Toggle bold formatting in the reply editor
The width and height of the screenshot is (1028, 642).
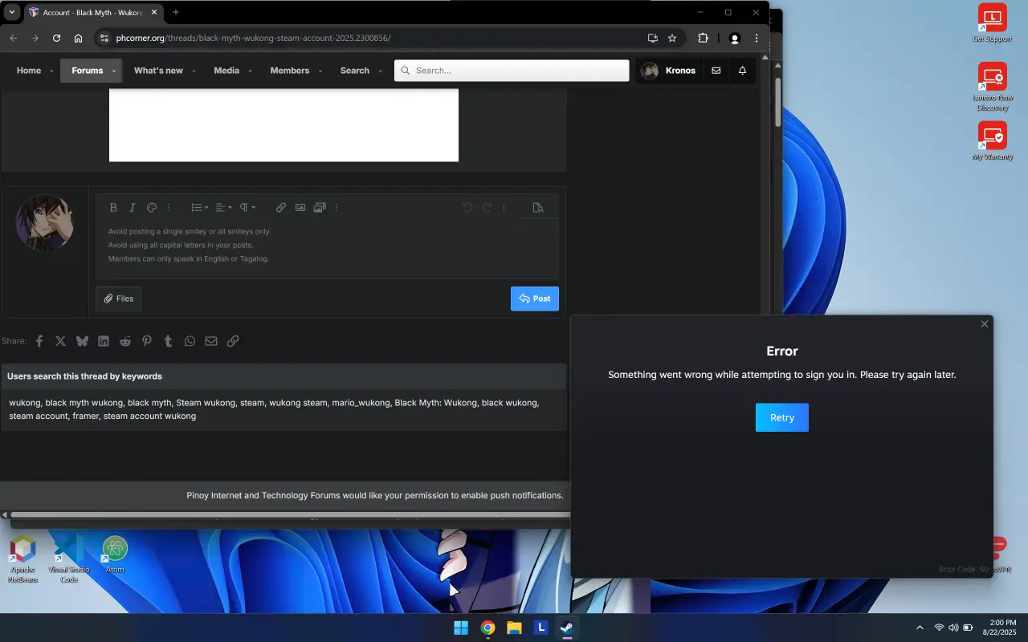point(113,207)
